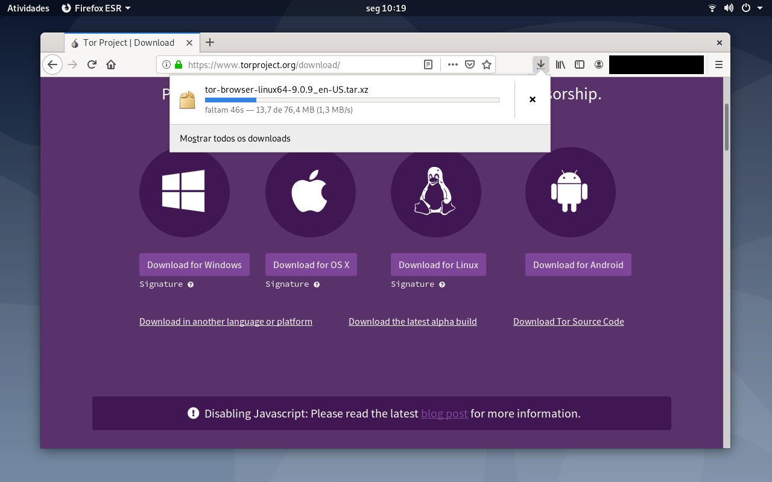Show site information icon in address bar

point(166,64)
